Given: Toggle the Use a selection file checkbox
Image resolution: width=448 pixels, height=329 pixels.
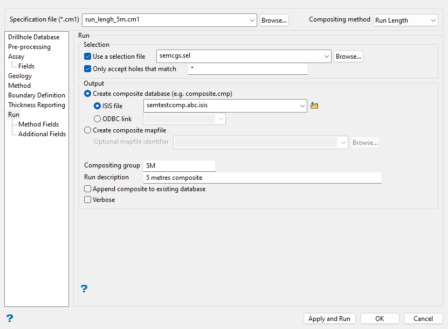Looking at the screenshot, I should pos(88,57).
